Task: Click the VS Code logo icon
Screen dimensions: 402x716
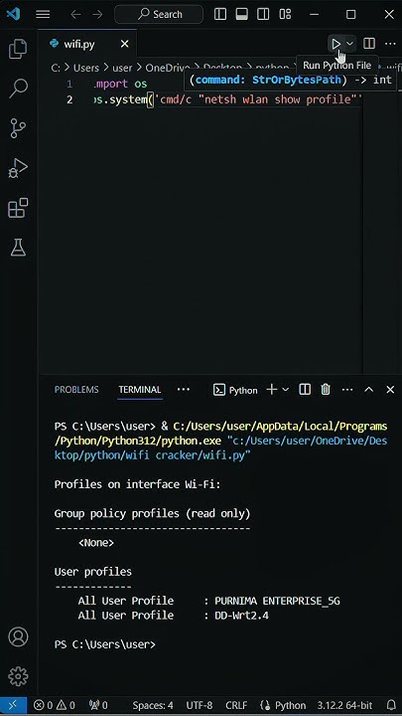Action: coord(13,14)
